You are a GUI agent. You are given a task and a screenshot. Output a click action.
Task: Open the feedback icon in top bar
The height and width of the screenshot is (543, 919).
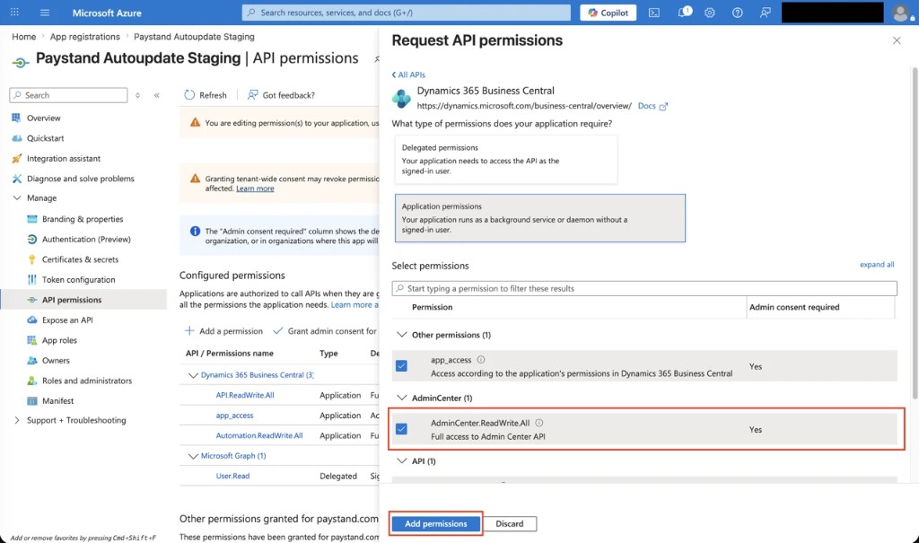(766, 13)
